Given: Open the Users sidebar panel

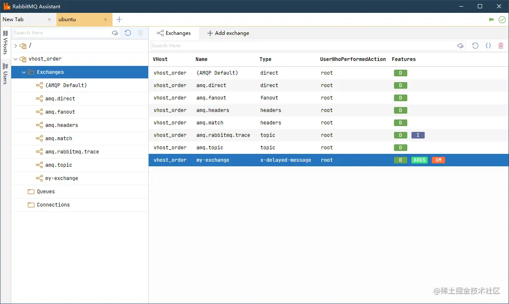Looking at the screenshot, I should (x=5, y=73).
